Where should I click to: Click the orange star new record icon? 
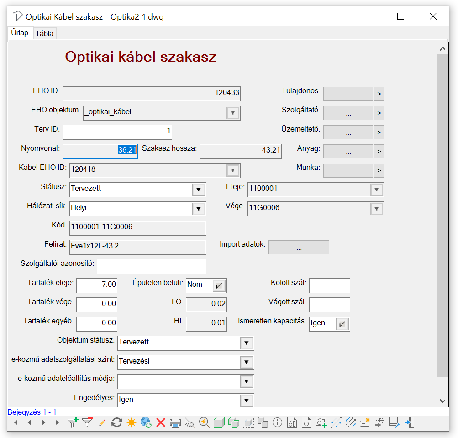(x=132, y=422)
